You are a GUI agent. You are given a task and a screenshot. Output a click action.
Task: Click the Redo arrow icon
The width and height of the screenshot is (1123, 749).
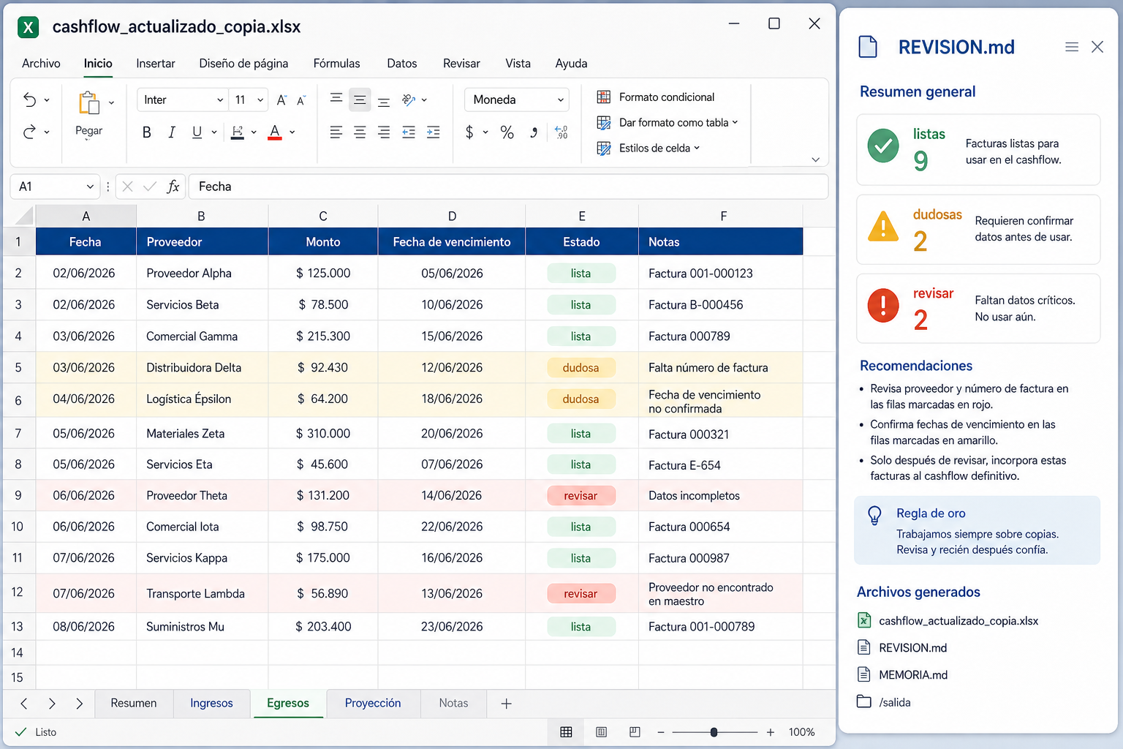point(29,132)
